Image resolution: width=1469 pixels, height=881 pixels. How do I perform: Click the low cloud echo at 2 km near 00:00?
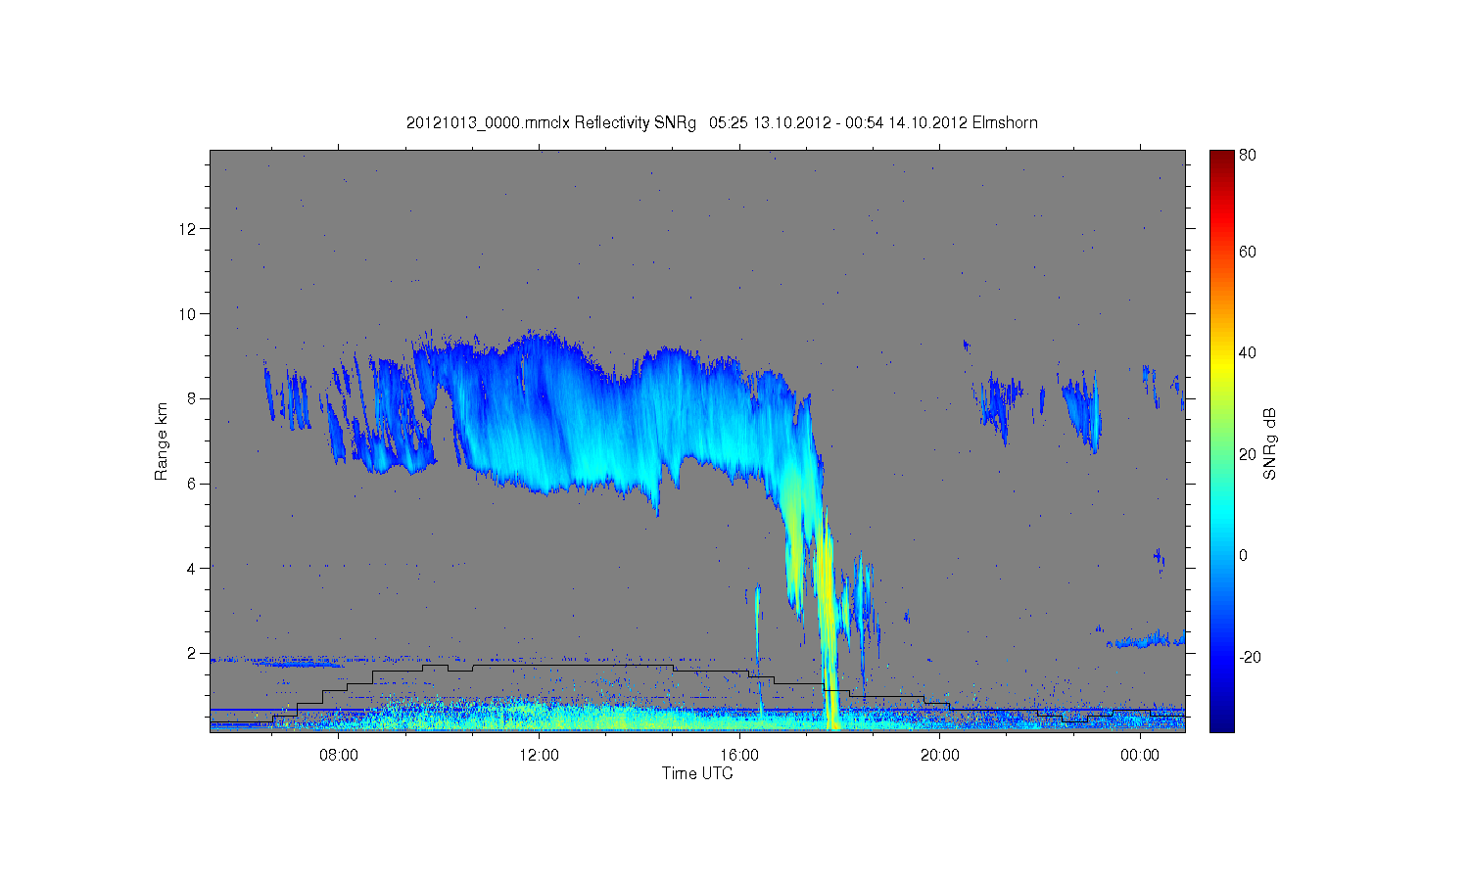[1146, 641]
